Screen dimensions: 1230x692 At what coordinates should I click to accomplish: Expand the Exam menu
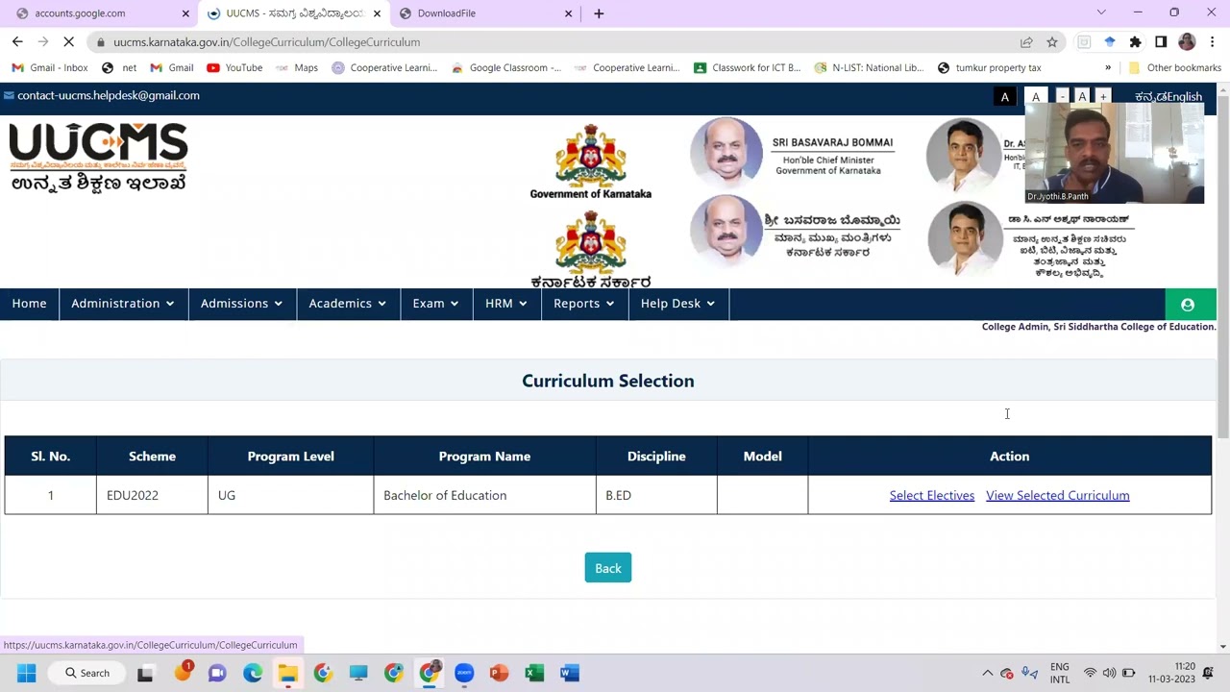click(436, 304)
